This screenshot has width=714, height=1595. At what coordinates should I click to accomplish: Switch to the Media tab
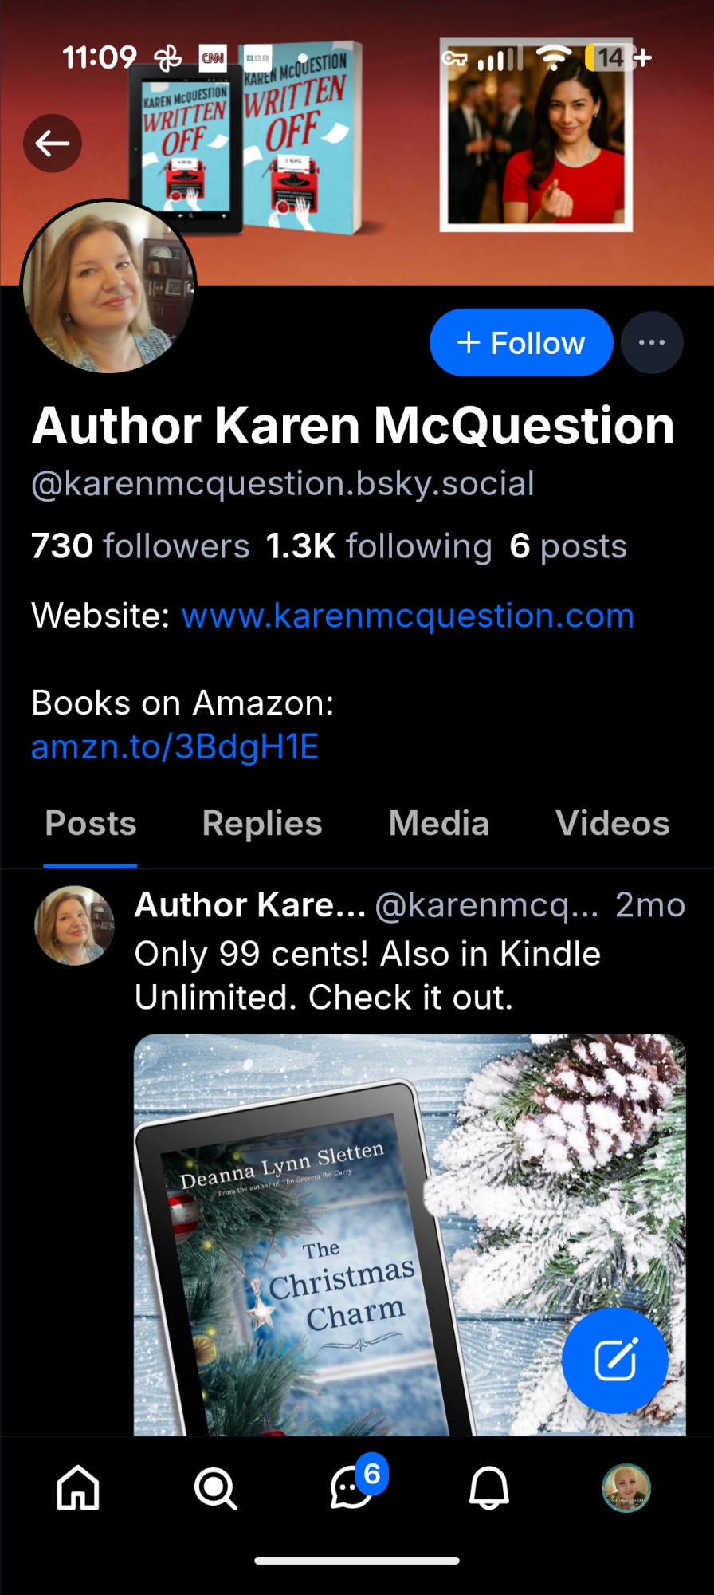439,824
